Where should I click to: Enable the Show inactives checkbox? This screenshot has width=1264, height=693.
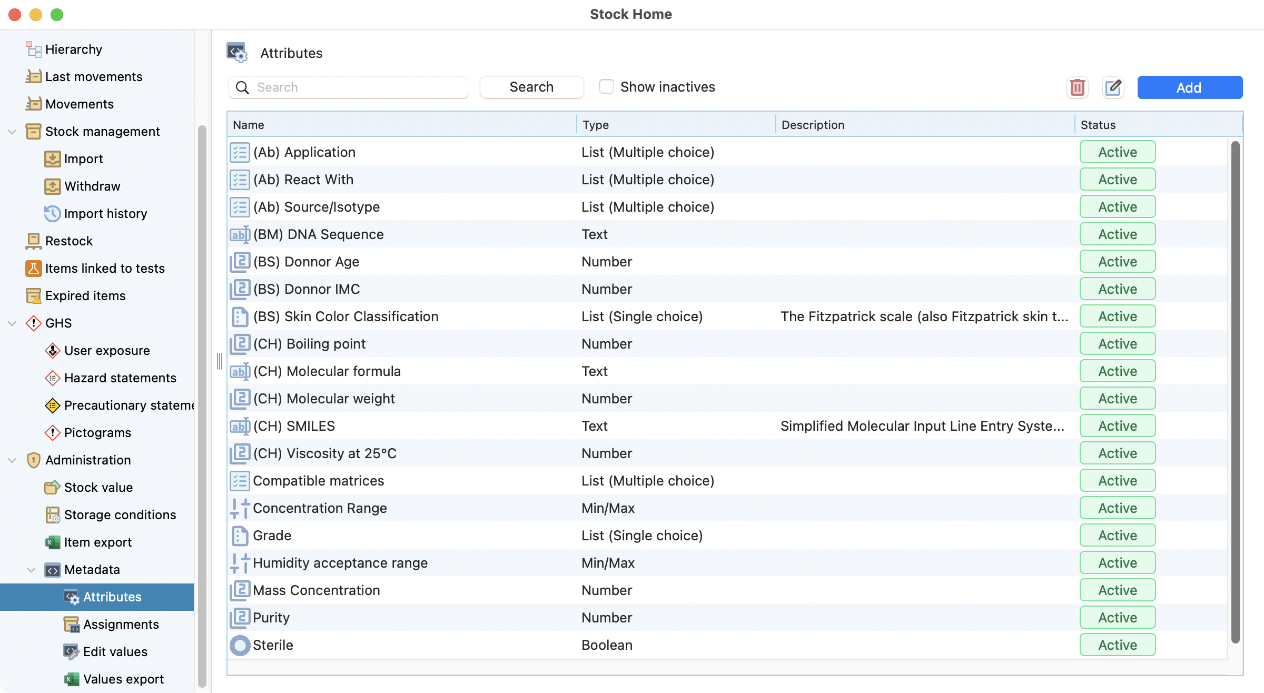tap(607, 86)
